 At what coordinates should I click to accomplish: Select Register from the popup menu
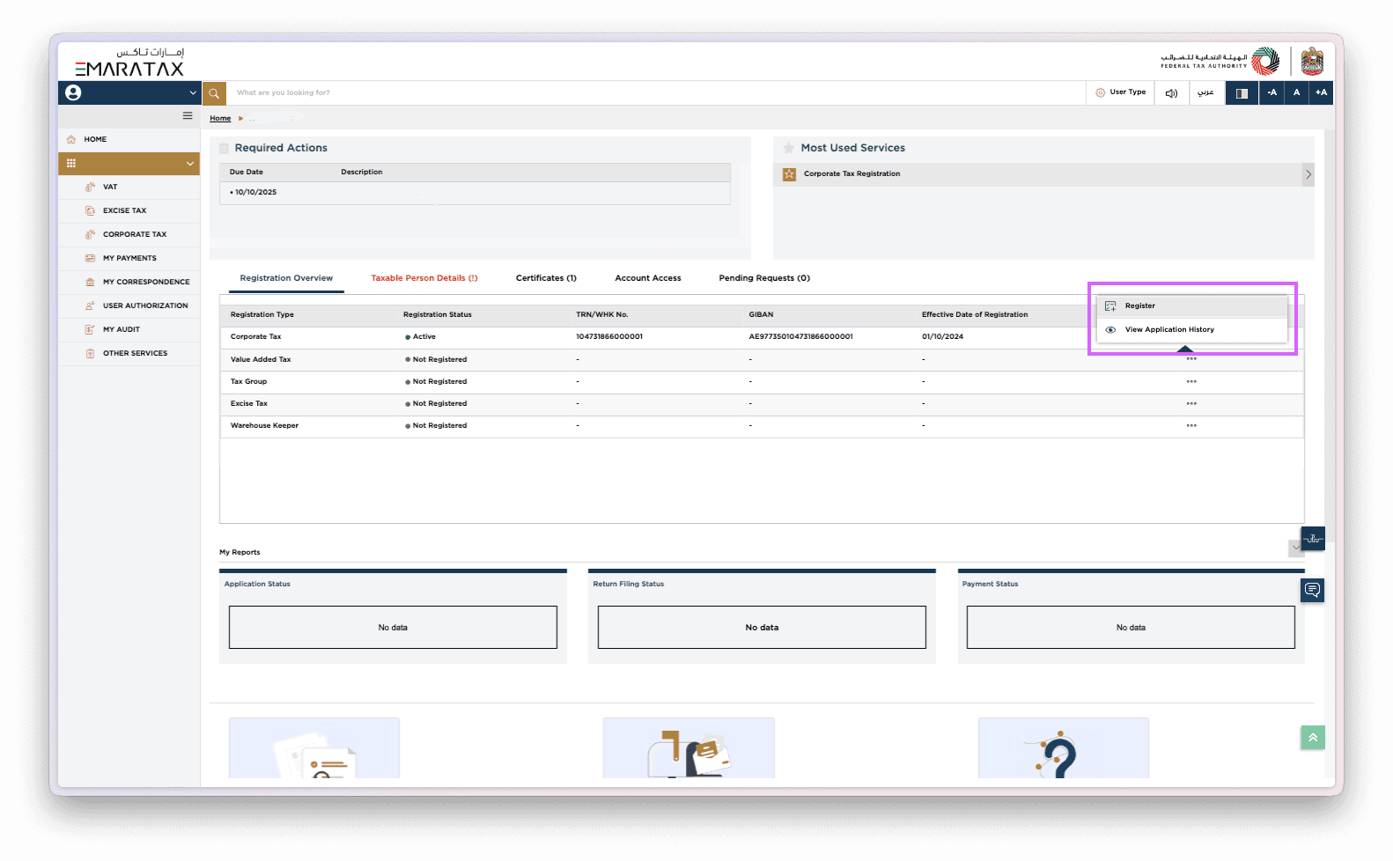[1192, 306]
